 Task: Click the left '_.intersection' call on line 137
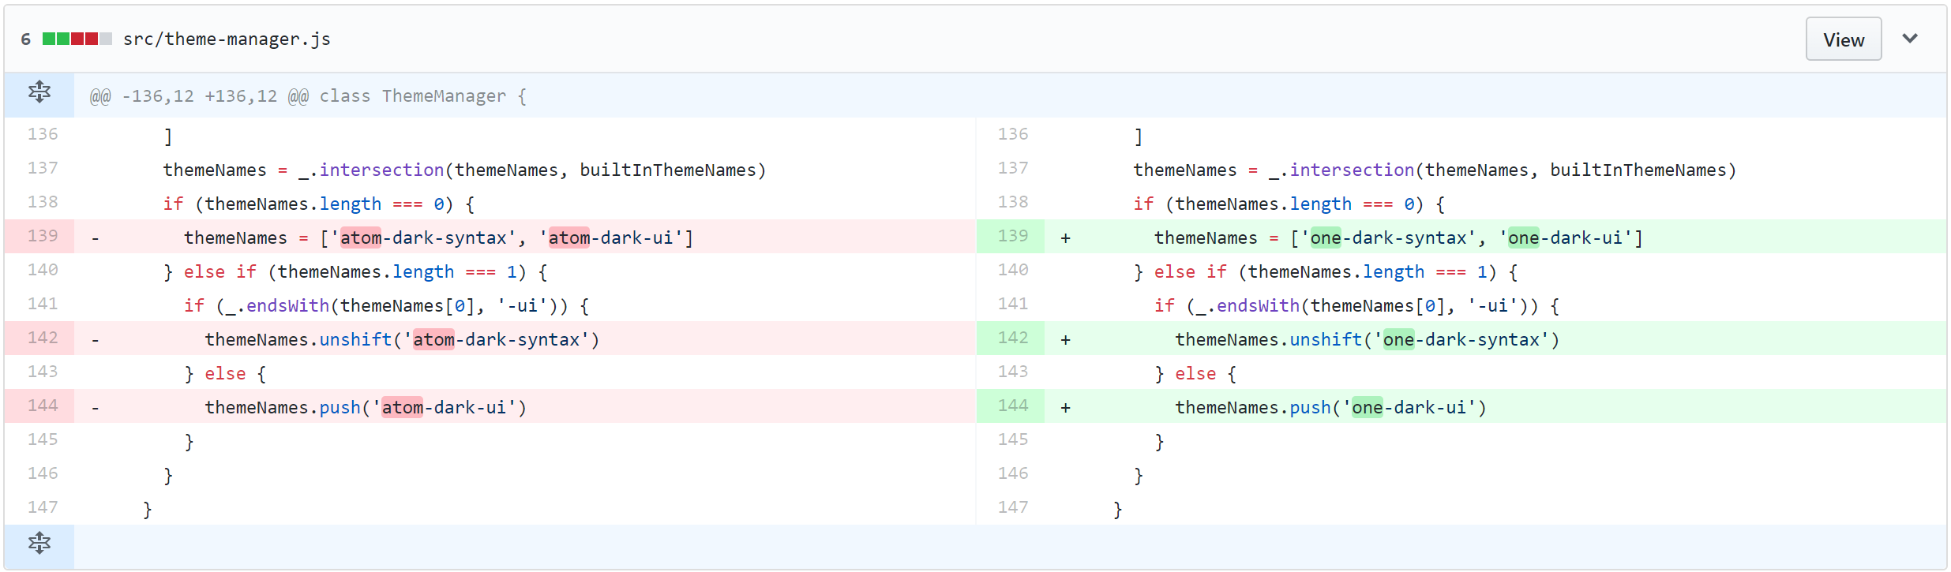pos(371,170)
